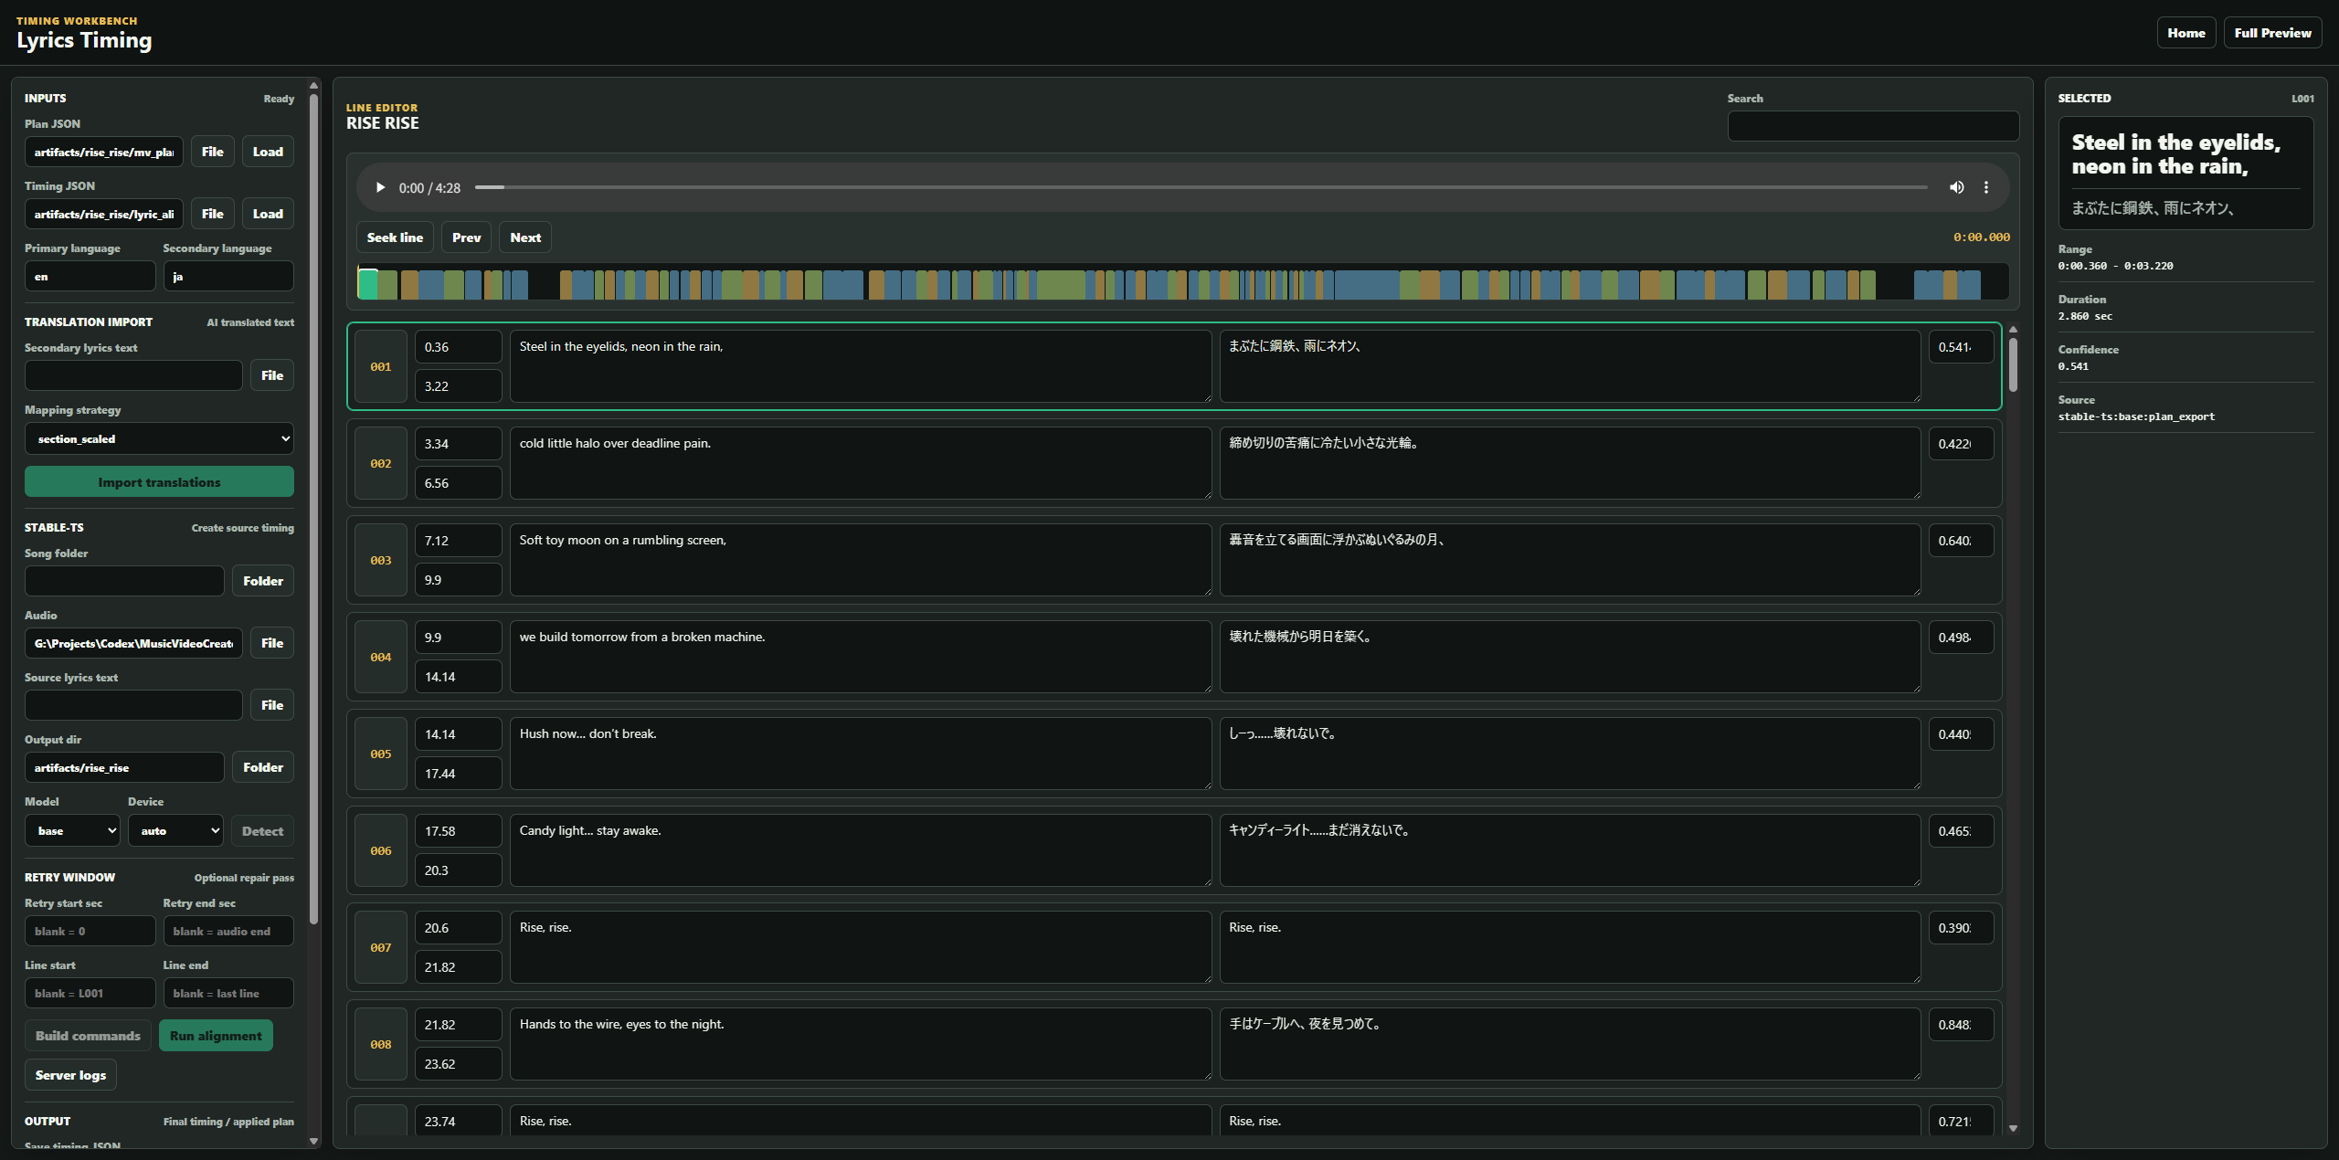Open the Model dropdown

72,831
